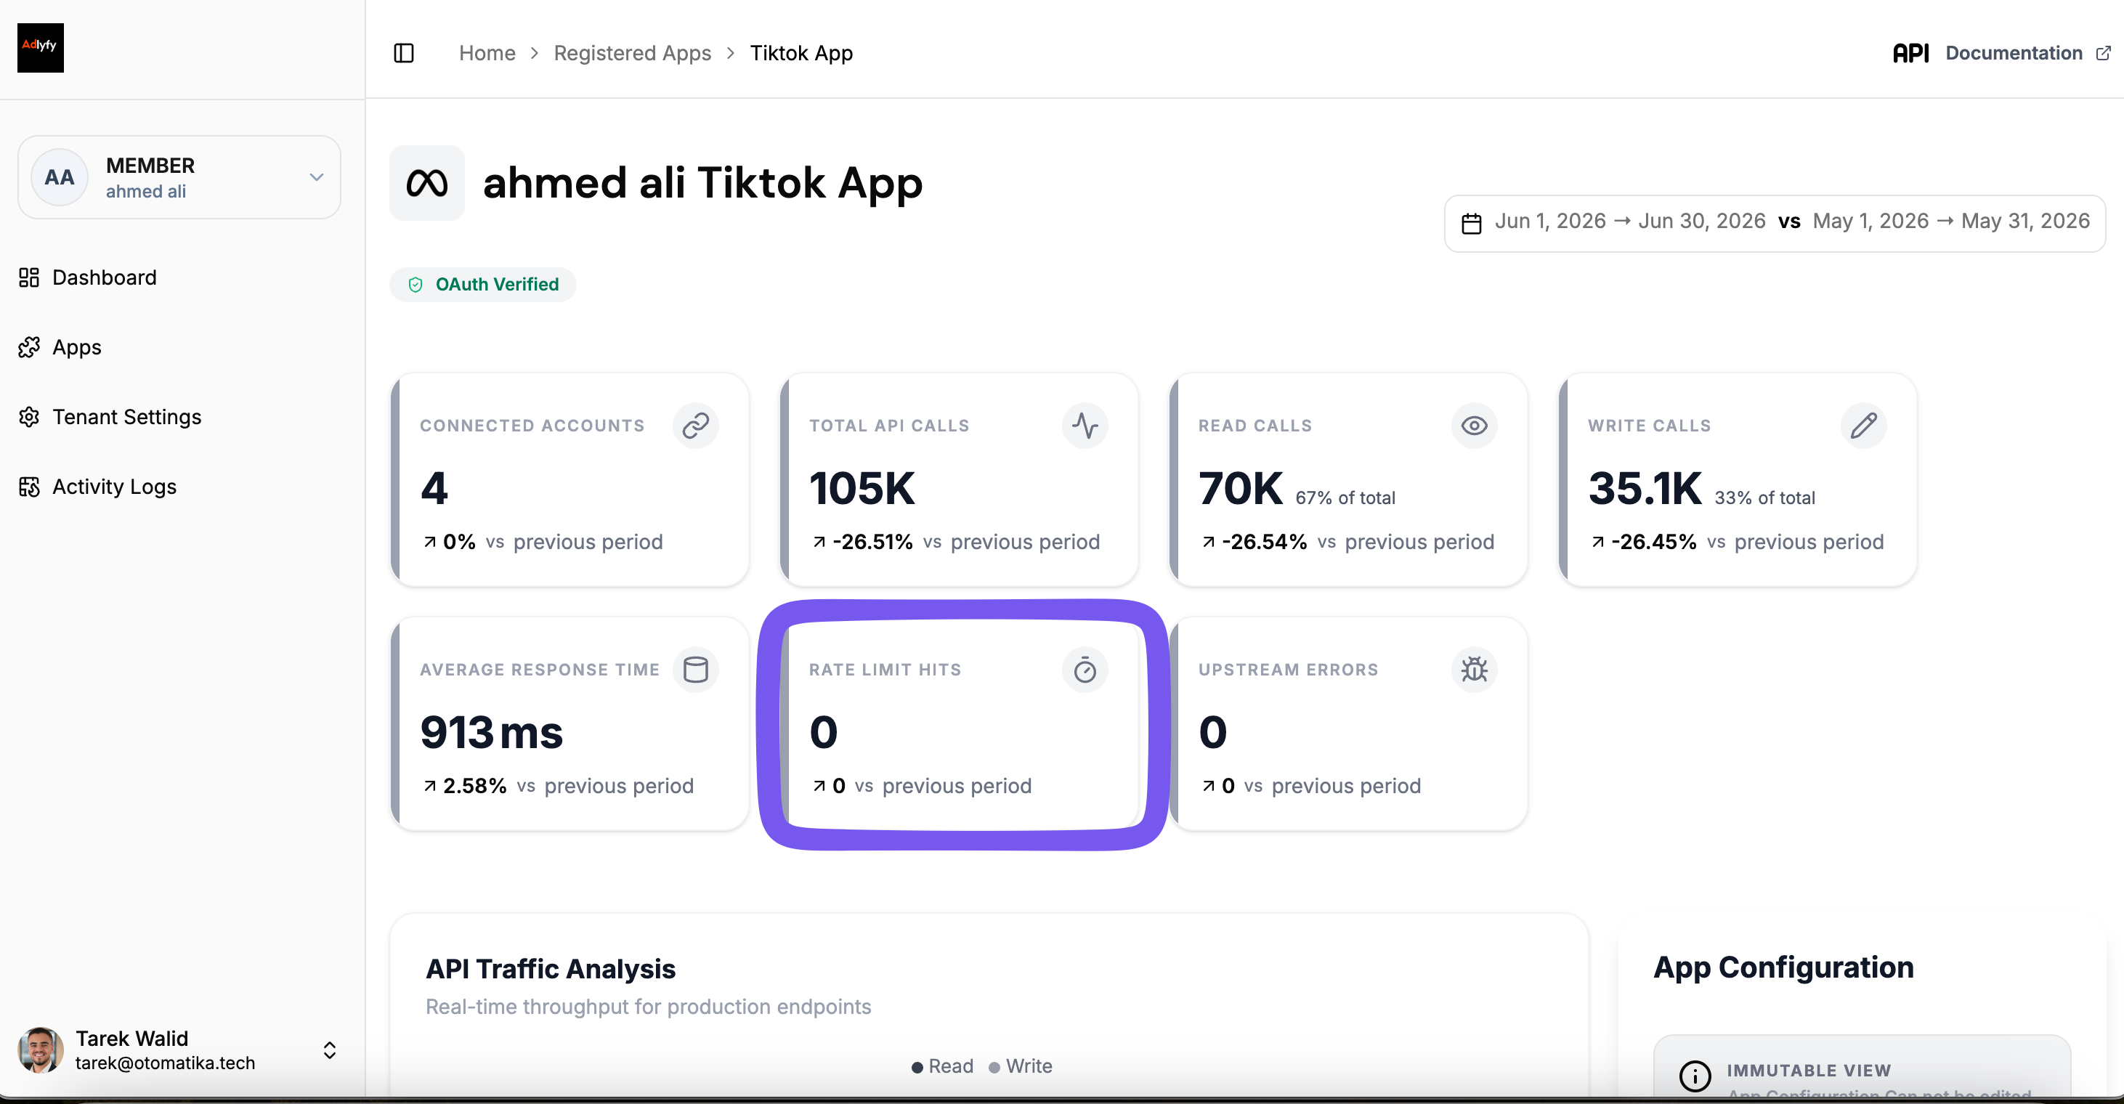Screen dimensions: 2124x1104
Task: Go to the Home breadcrumb
Action: (x=487, y=54)
